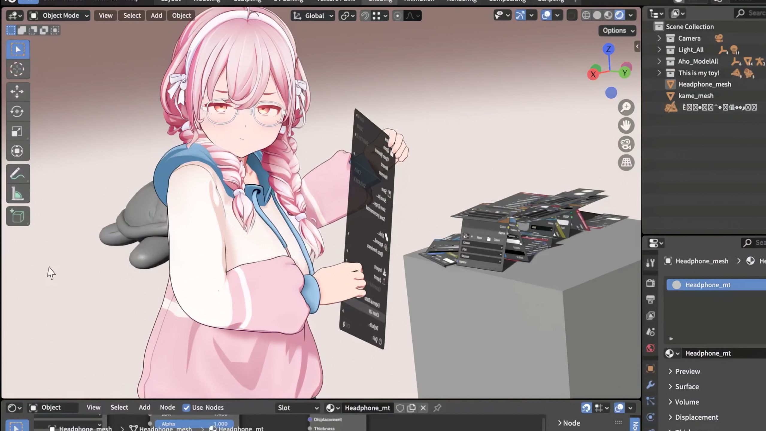
Task: Open the Add menu in viewport header
Action: (x=156, y=16)
